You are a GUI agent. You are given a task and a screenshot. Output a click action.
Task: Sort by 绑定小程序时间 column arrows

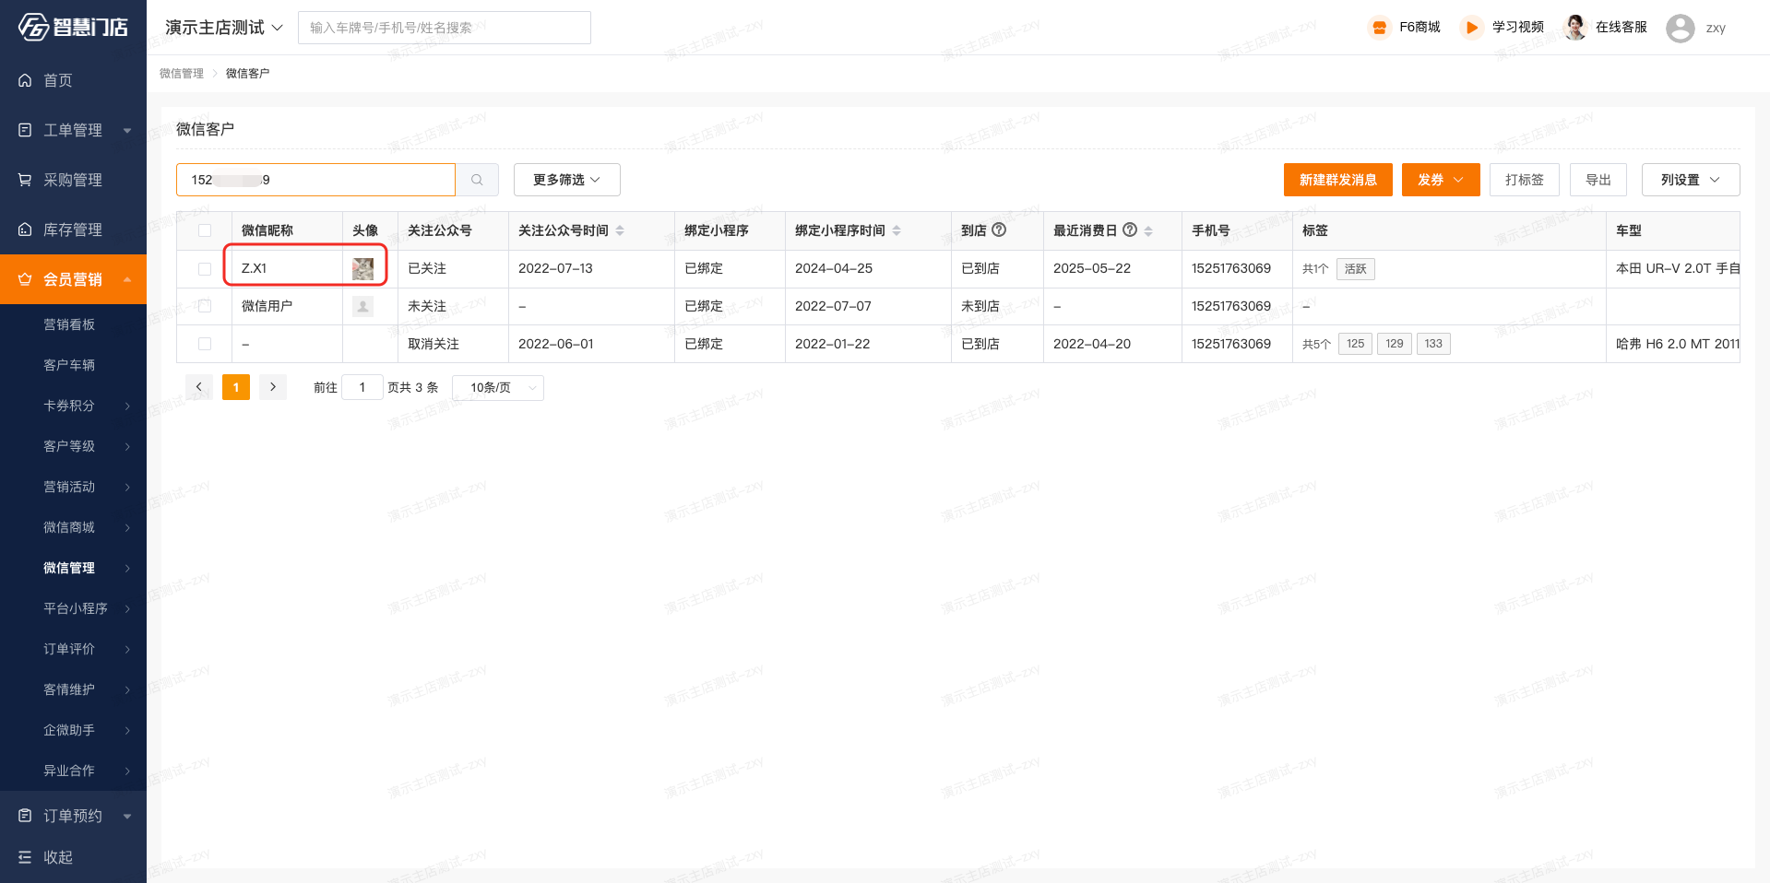point(897,230)
